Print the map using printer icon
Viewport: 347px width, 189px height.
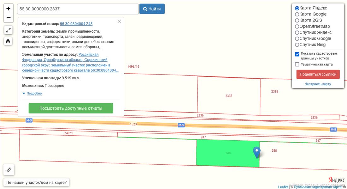pos(9,41)
